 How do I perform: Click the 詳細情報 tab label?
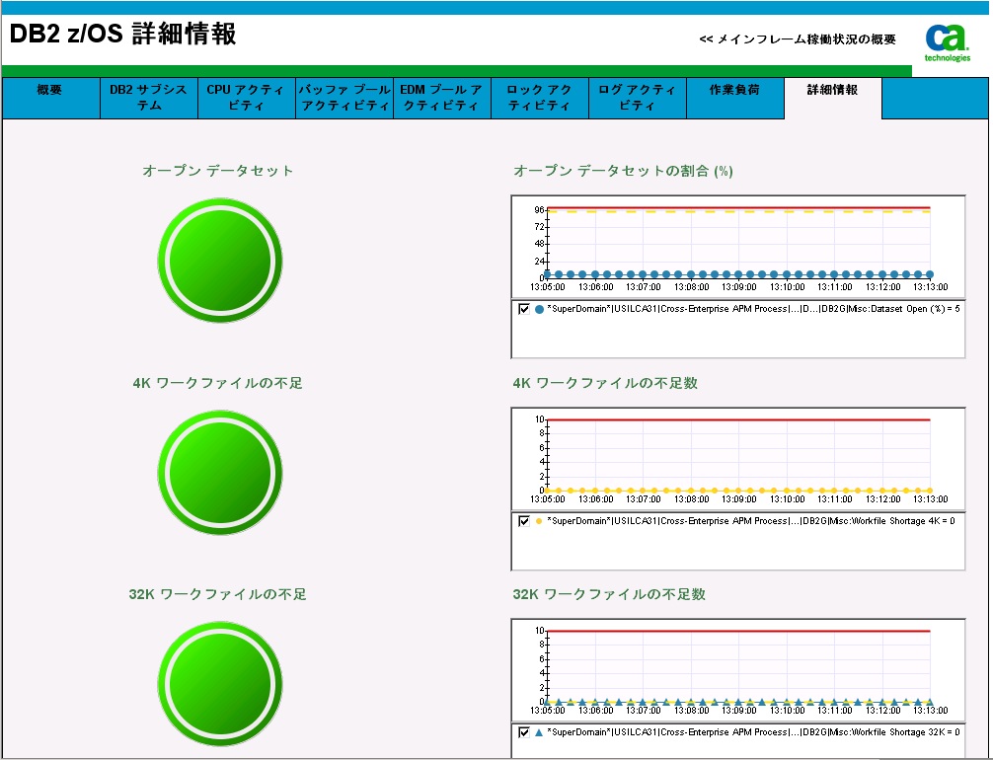coord(832,98)
